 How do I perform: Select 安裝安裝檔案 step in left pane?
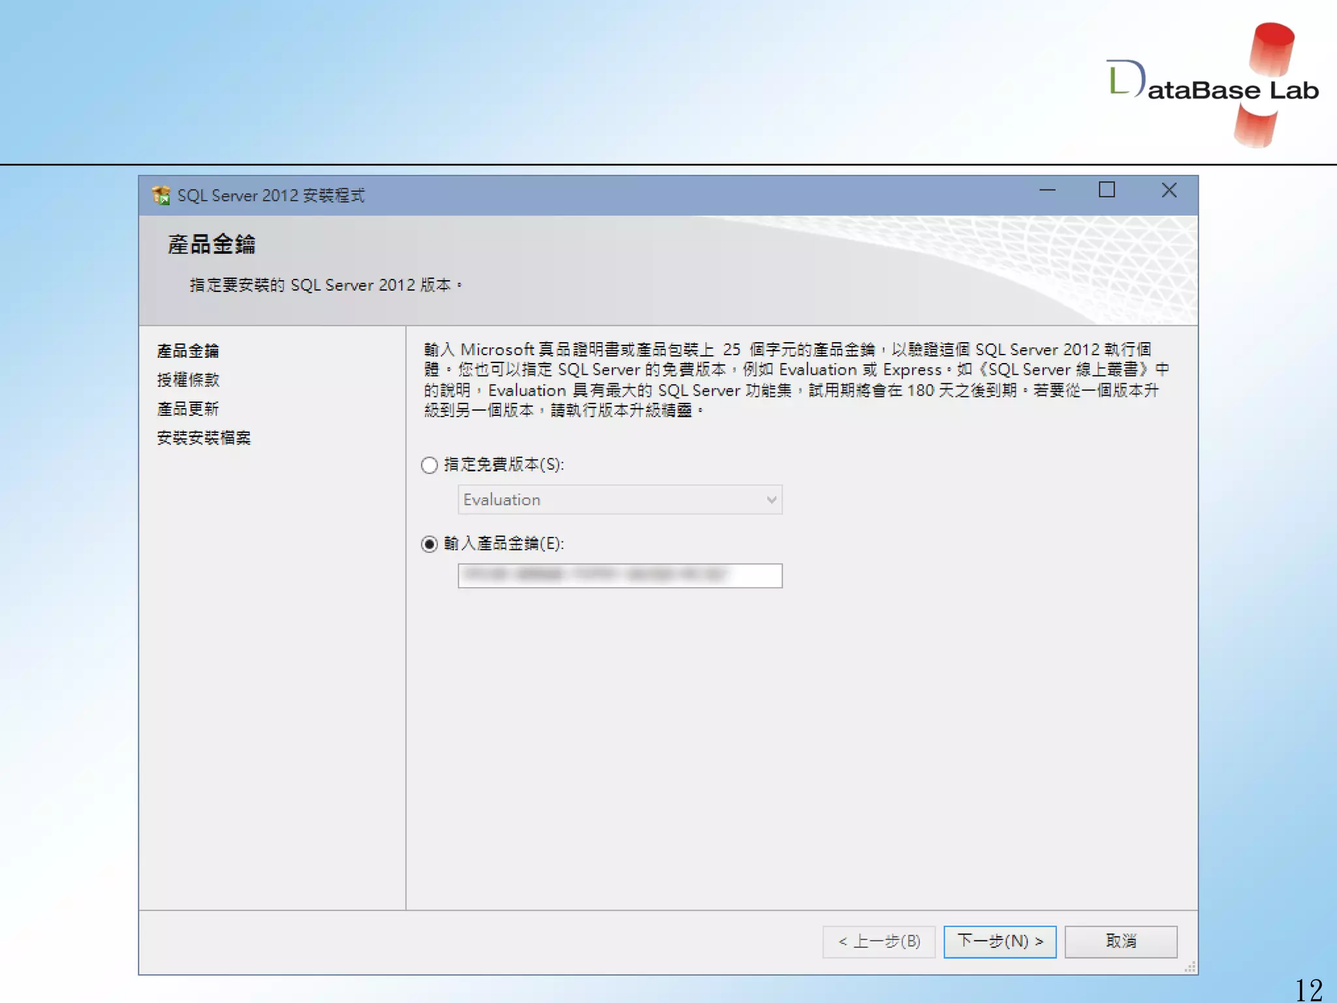click(x=204, y=438)
